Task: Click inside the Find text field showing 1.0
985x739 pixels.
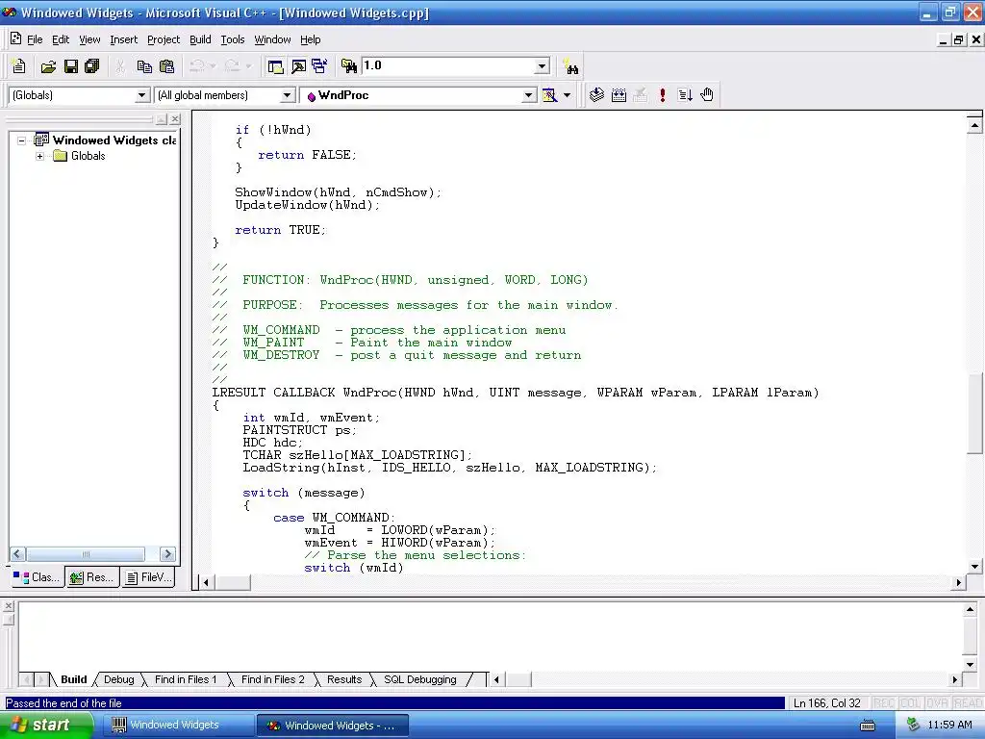Action: click(447, 66)
